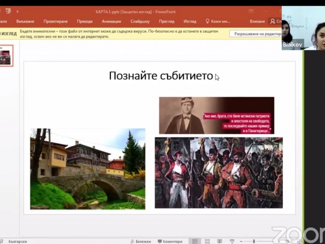Open ribbon display options icon in title bar
This screenshot has width=325, height=244.
pyautogui.click(x=251, y=11)
